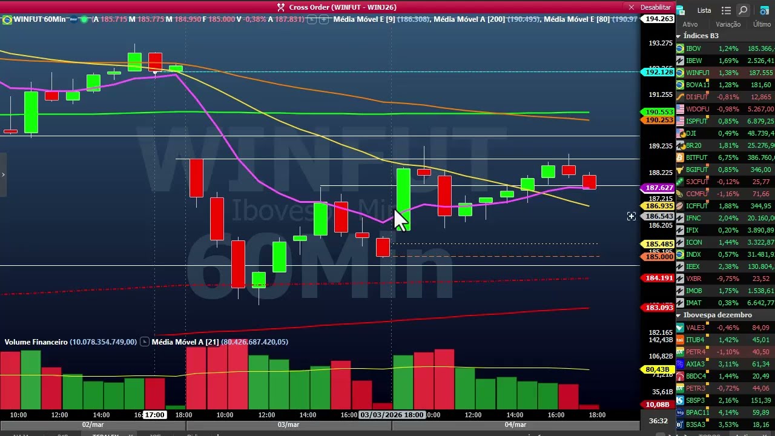Sort by the Último column header

click(762, 24)
